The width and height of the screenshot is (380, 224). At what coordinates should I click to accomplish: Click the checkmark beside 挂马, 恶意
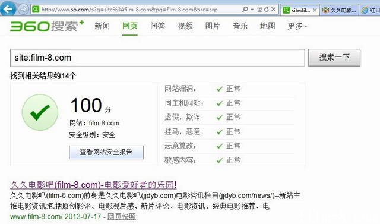tap(220, 132)
